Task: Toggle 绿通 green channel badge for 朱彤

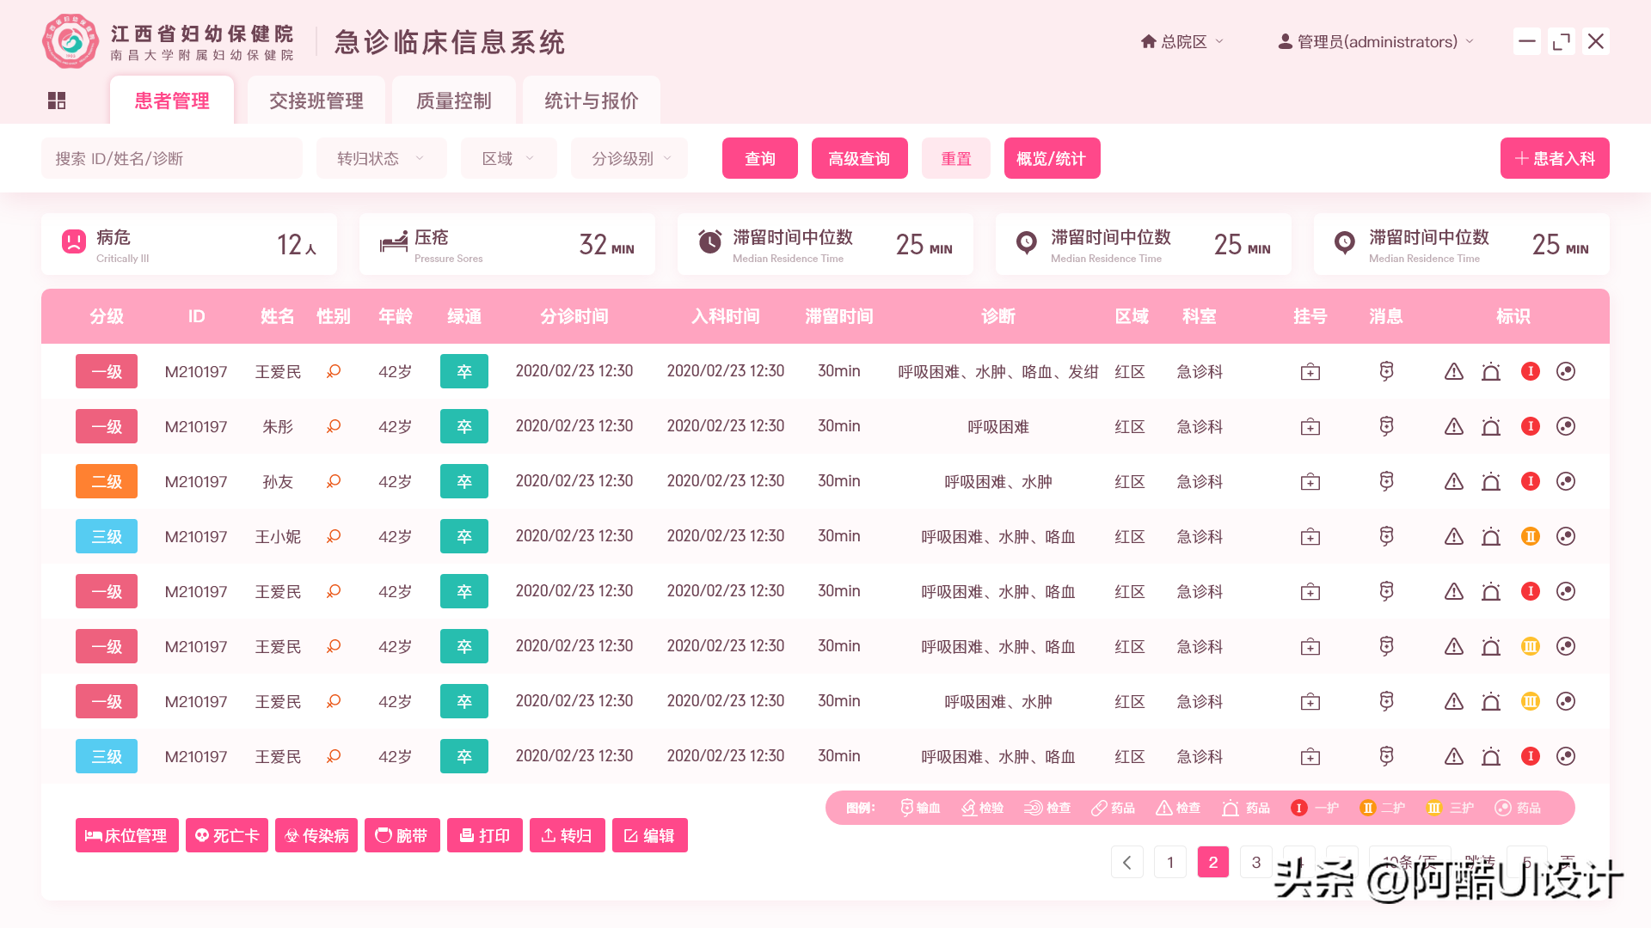Action: (x=464, y=426)
